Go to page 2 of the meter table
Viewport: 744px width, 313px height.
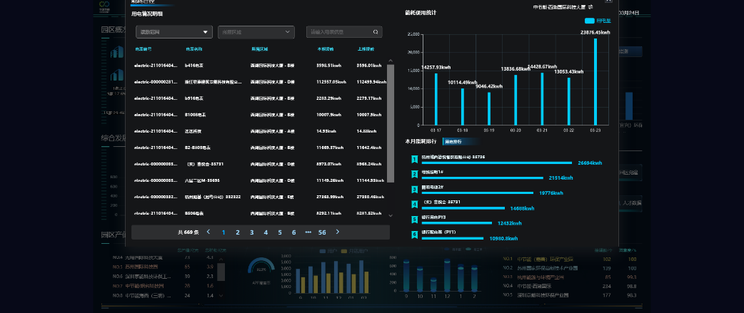pos(238,232)
